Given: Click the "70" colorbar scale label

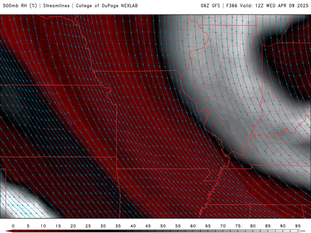Looking at the screenshot, I should pyautogui.click(x=223, y=226).
